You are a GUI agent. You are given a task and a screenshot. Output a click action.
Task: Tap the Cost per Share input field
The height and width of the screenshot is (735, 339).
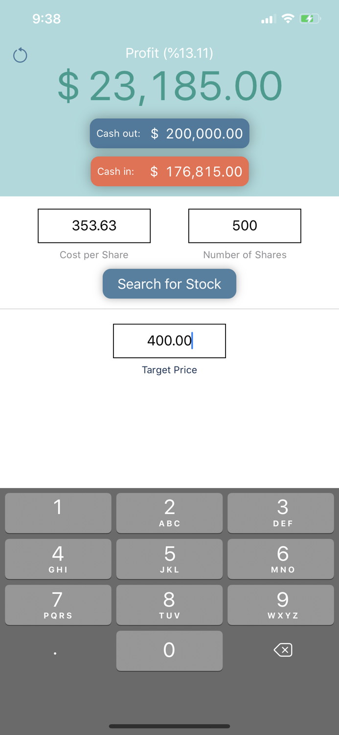pyautogui.click(x=94, y=226)
